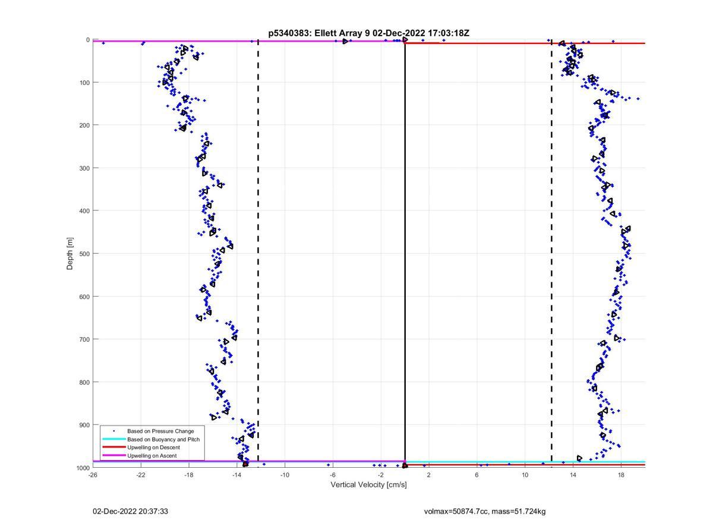Viewport: 713px width, 526px height.
Task: Click the 'Vertical Velocity [cm/s]' axis label
Action: (368, 484)
